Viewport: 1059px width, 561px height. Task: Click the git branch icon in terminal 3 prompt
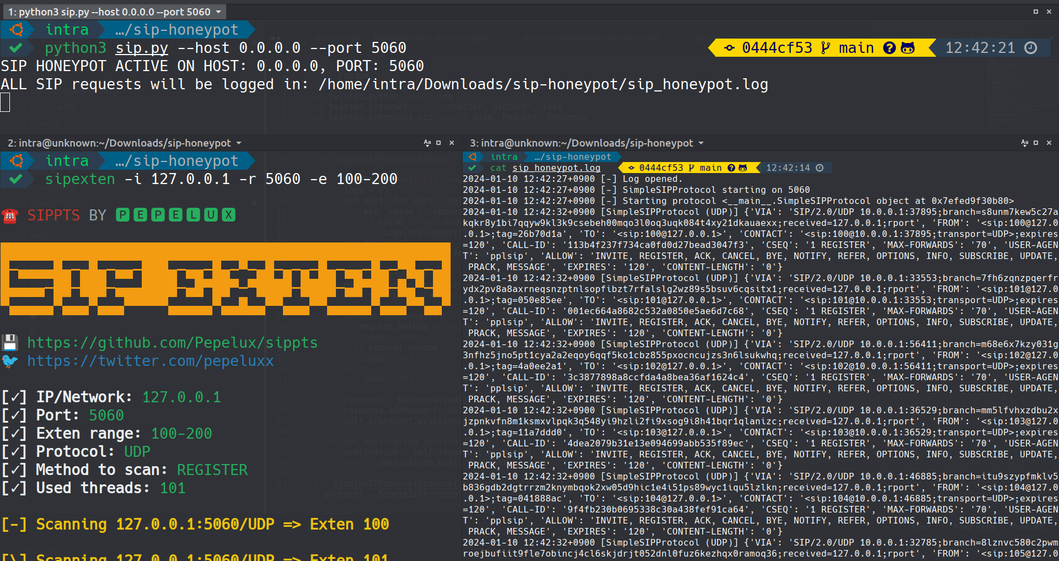691,168
